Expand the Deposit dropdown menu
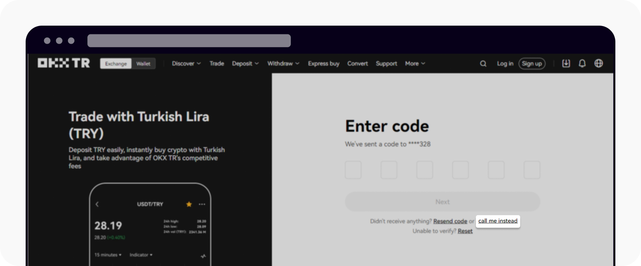Screen dimensions: 641x266 (x=245, y=63)
